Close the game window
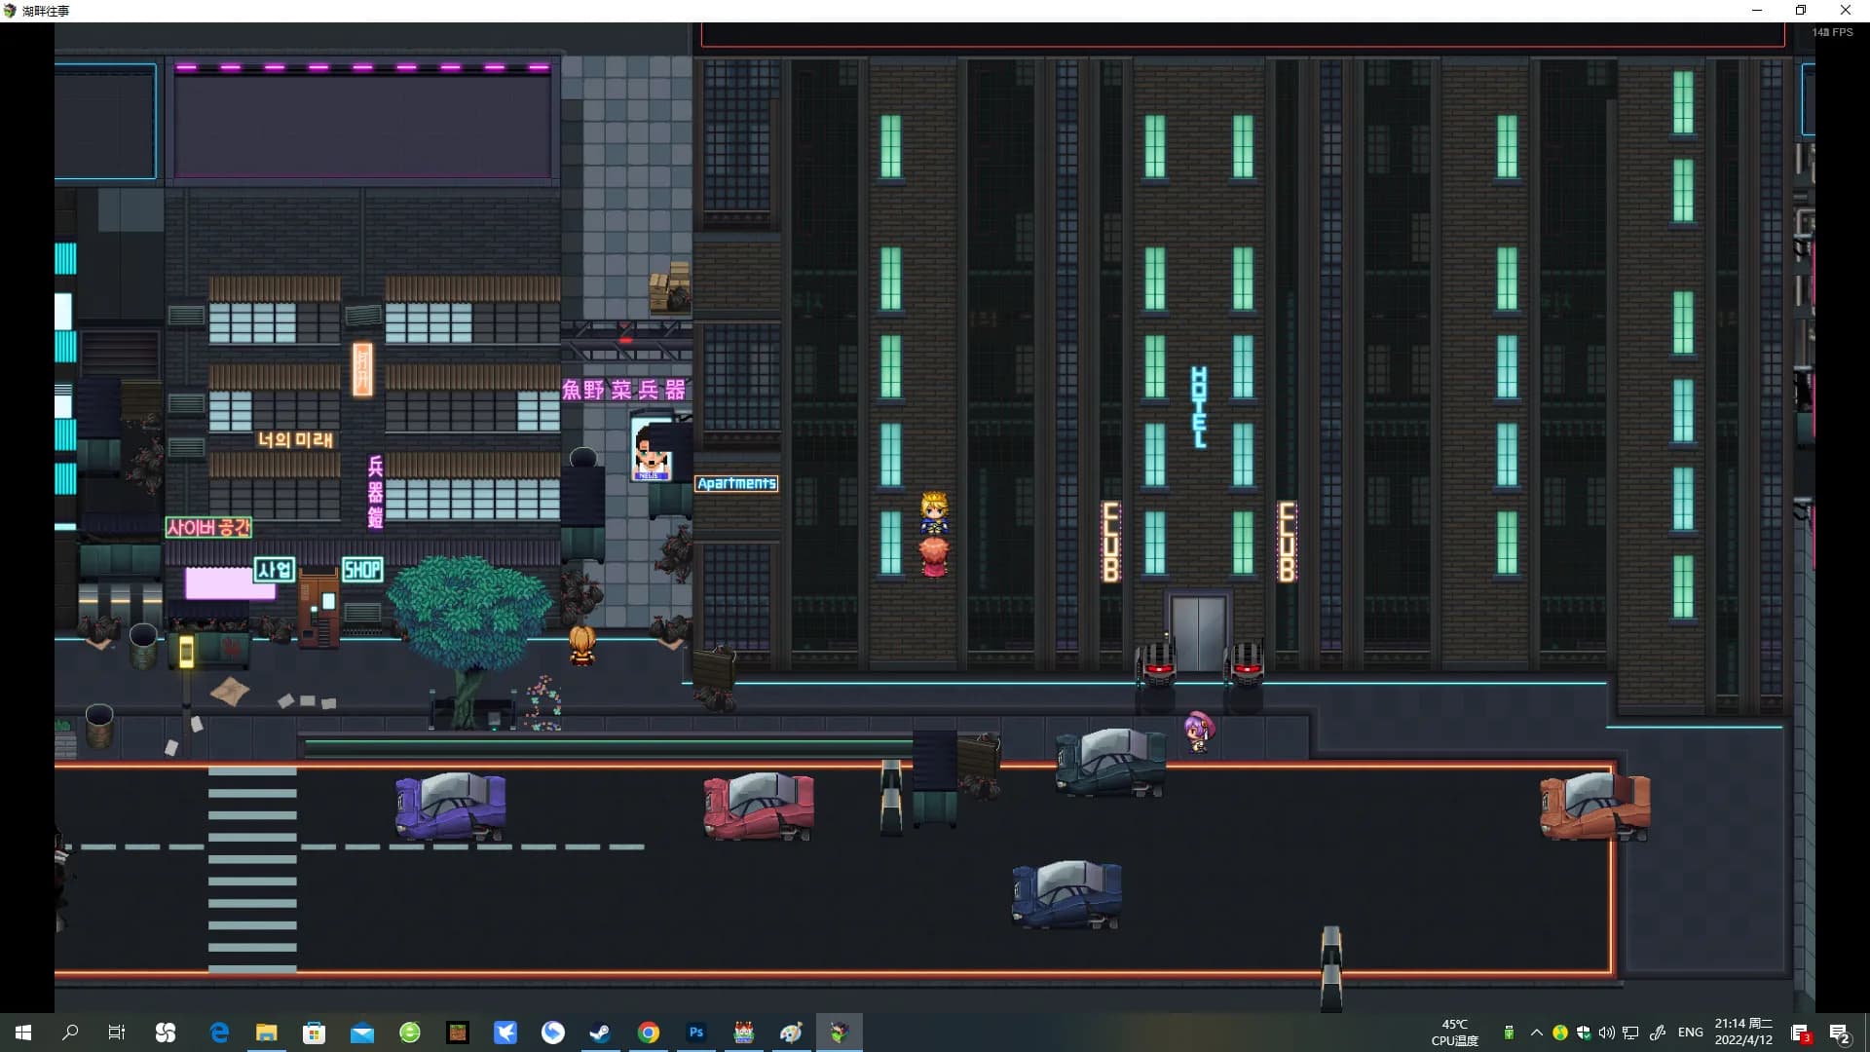1870x1052 pixels. (1845, 11)
